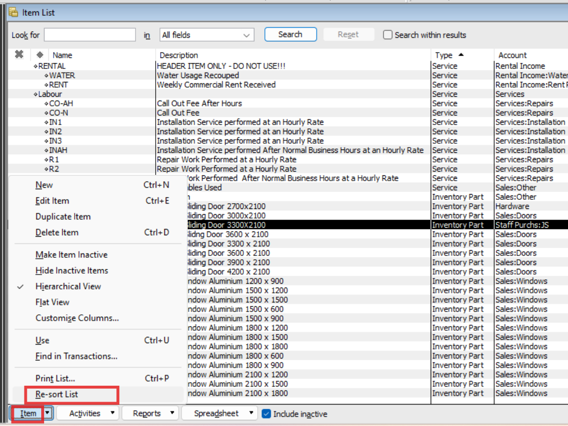Sort by the Account column header
Image resolution: width=568 pixels, height=426 pixels.
click(532, 55)
